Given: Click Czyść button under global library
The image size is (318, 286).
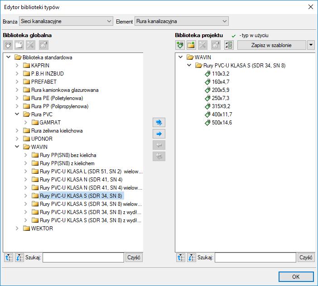Looking at the screenshot, I should [x=134, y=257].
